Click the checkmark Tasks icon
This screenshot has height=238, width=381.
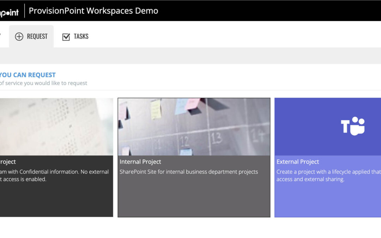tap(66, 37)
